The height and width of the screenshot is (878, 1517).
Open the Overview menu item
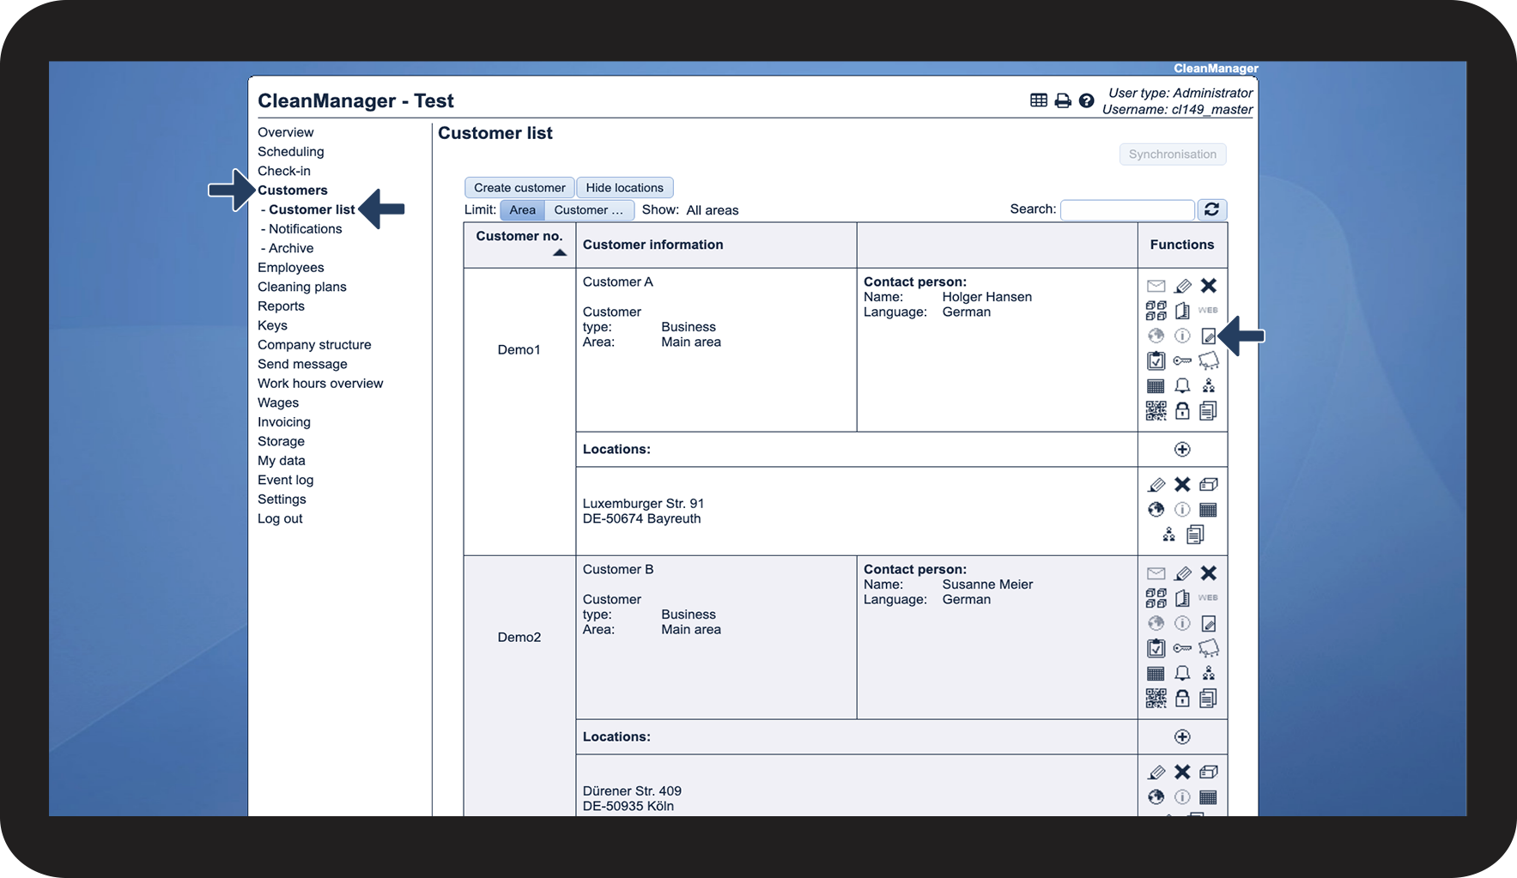(x=286, y=132)
